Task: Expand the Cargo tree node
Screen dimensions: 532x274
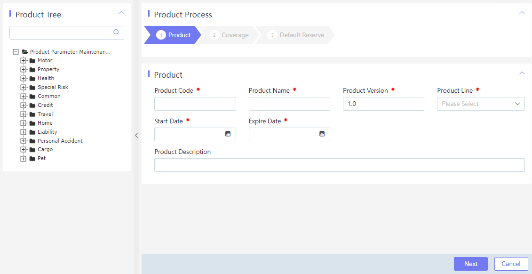Action: pos(23,149)
